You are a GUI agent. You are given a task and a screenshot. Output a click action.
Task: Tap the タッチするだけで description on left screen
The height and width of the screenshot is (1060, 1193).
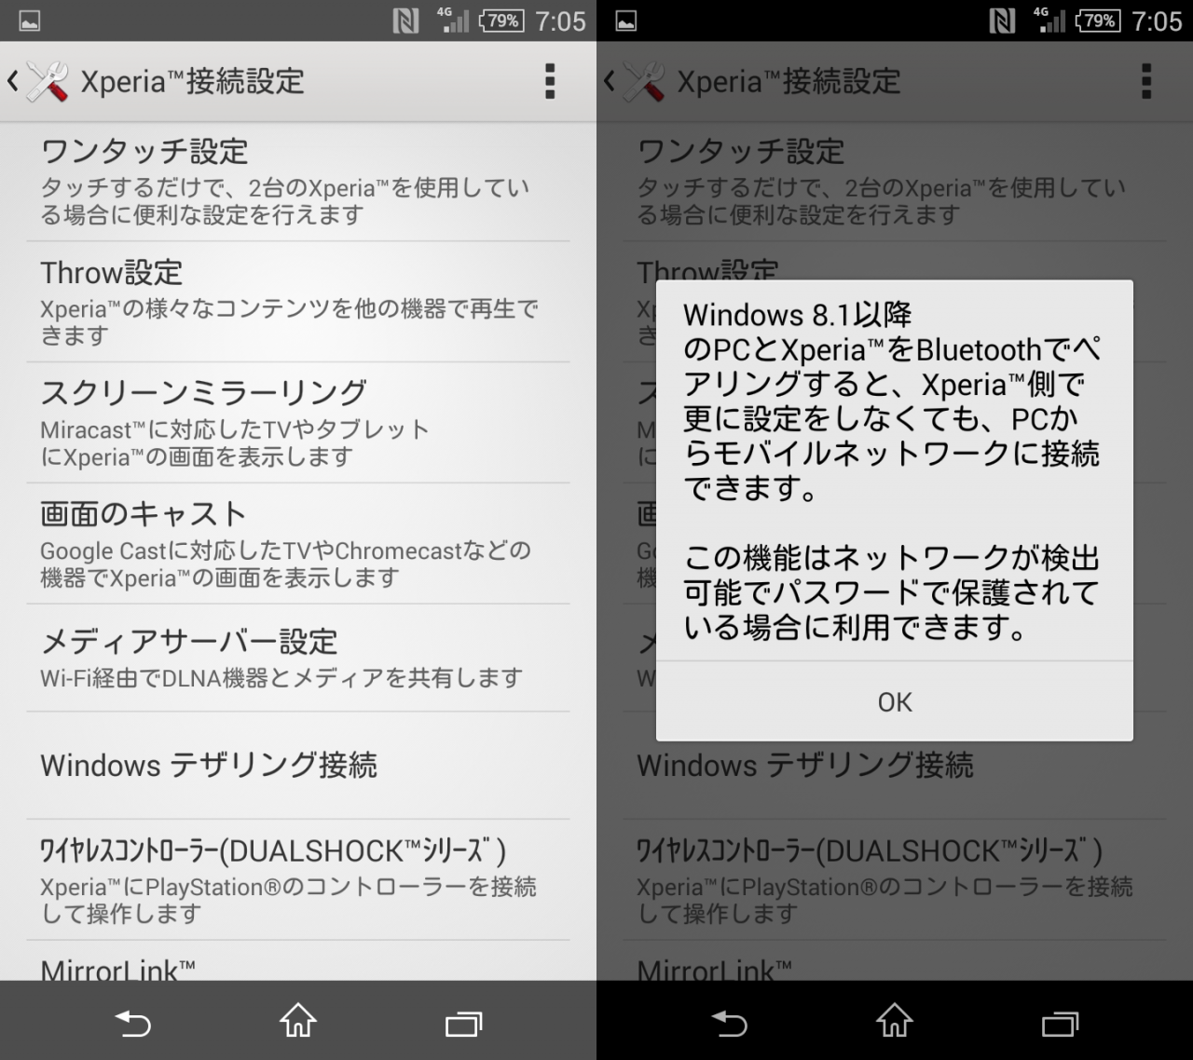click(x=285, y=201)
